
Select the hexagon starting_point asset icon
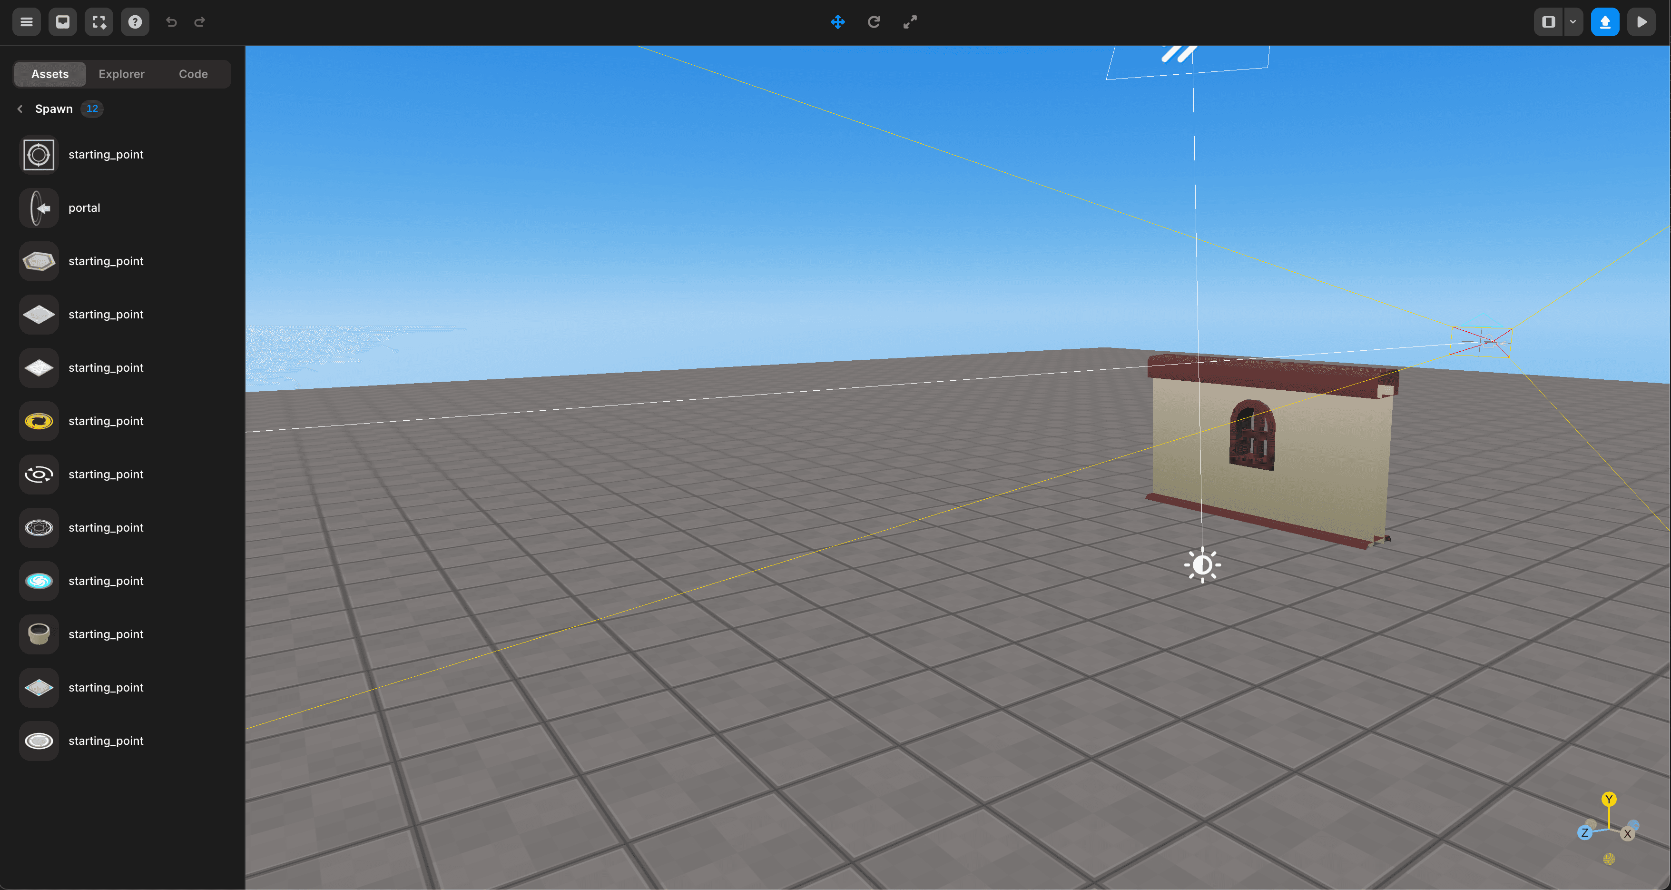click(39, 261)
